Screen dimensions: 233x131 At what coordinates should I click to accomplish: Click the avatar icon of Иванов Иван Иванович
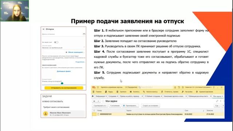point(46,114)
